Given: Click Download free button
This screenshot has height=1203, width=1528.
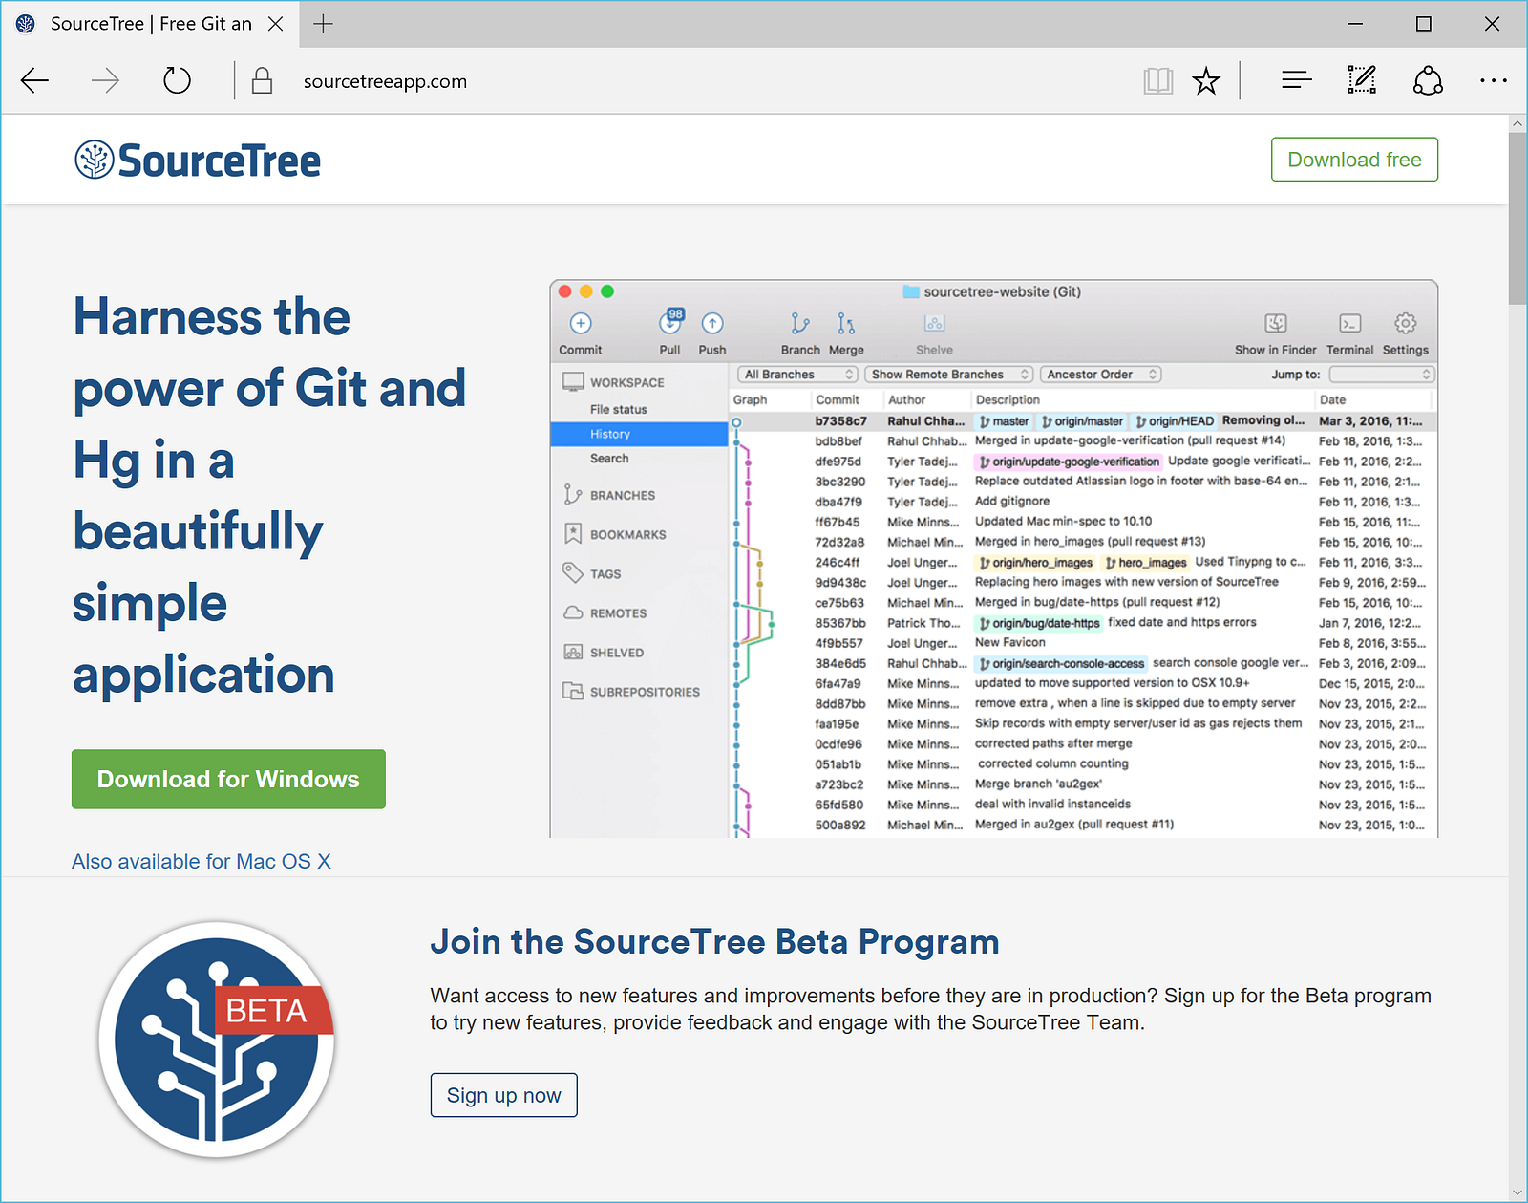Looking at the screenshot, I should 1354,160.
